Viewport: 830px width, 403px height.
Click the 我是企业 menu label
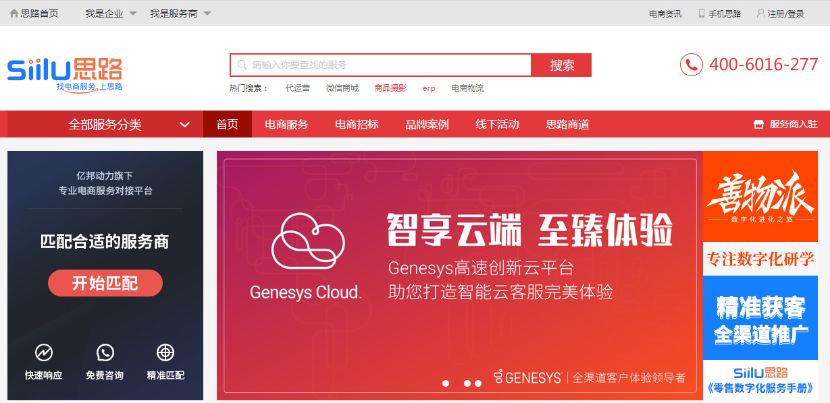coord(104,13)
